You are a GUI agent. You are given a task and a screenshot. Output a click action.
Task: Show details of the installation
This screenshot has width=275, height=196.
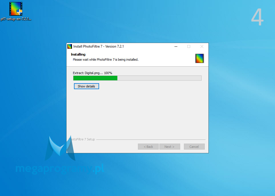(86, 86)
